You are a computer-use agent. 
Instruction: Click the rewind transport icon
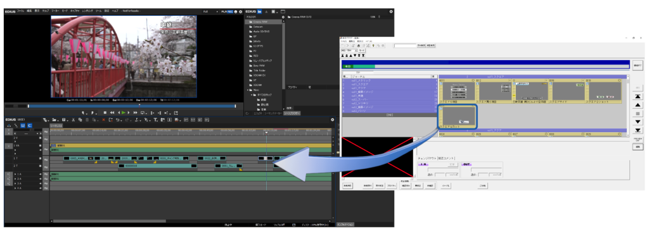pyautogui.click(x=112, y=113)
